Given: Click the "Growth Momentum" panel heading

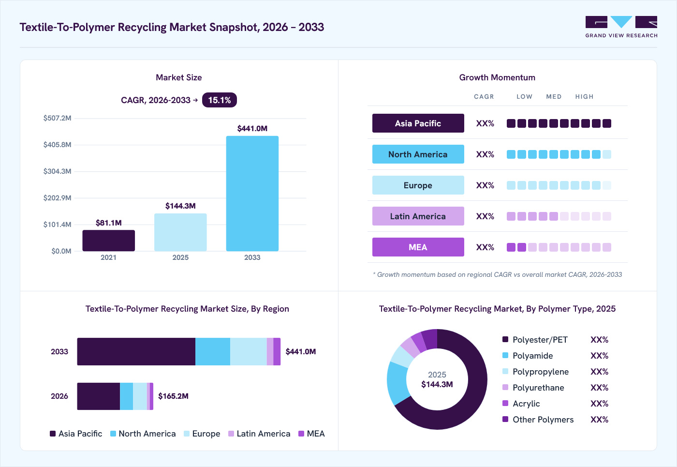Looking at the screenshot, I should [x=497, y=77].
